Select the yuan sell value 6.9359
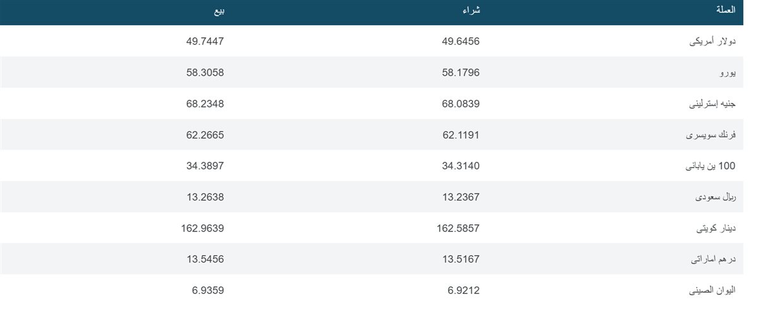 208,290
